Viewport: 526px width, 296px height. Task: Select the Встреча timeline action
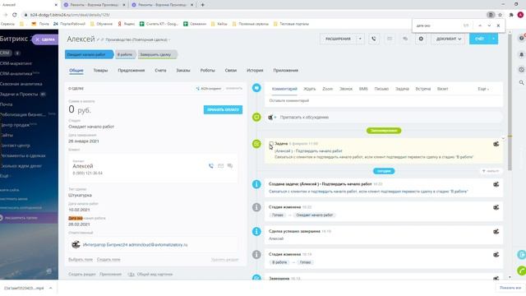423,89
